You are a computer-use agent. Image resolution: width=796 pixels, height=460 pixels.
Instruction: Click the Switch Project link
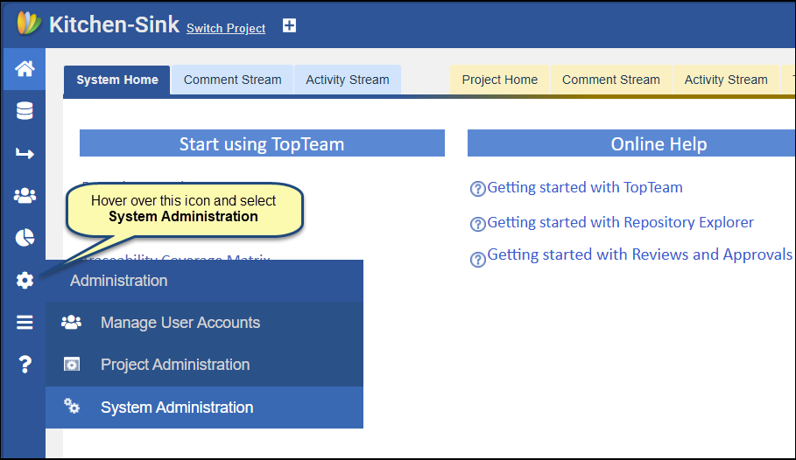coord(226,28)
